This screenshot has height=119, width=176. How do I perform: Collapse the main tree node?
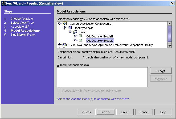pos(70,32)
